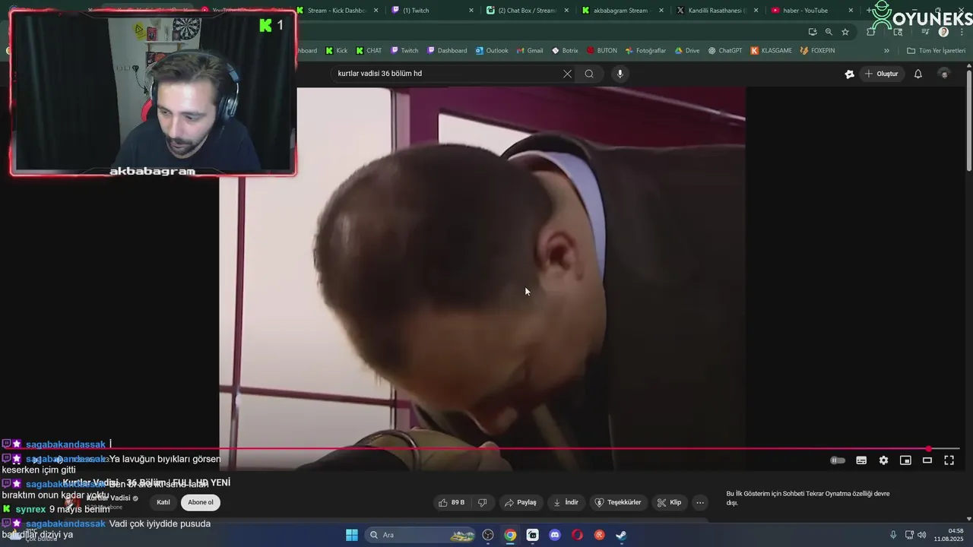This screenshot has width=973, height=547.
Task: Open the Gmail bookmark
Action: tap(530, 51)
